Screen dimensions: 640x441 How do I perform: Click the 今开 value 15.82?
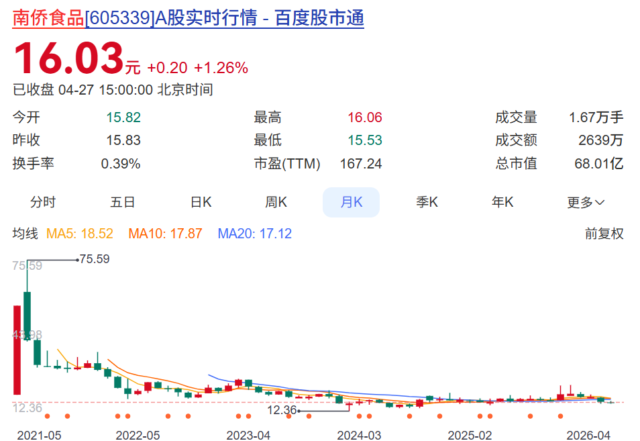123,117
